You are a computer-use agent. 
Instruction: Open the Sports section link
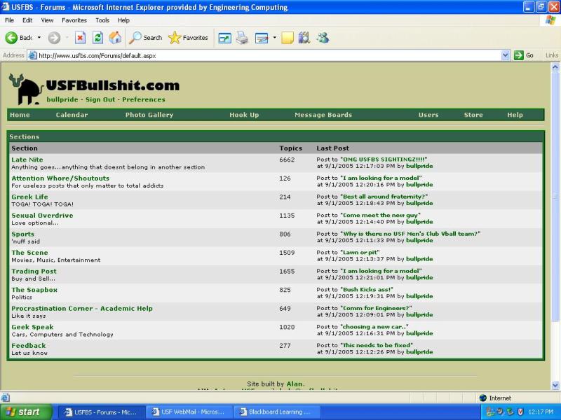(x=23, y=234)
